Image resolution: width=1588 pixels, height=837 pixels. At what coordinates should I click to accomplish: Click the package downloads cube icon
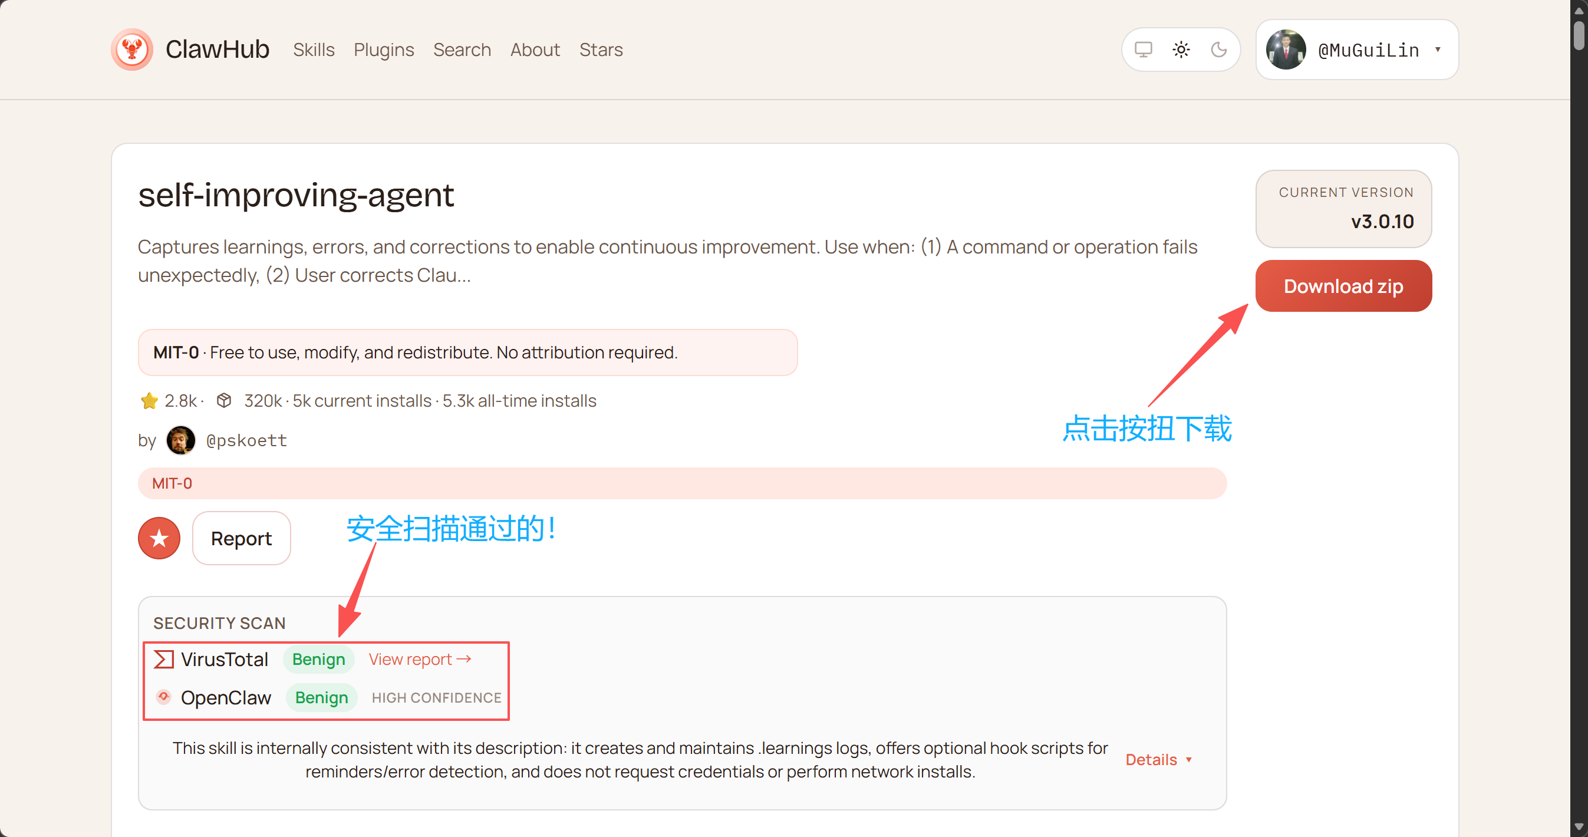click(x=224, y=401)
